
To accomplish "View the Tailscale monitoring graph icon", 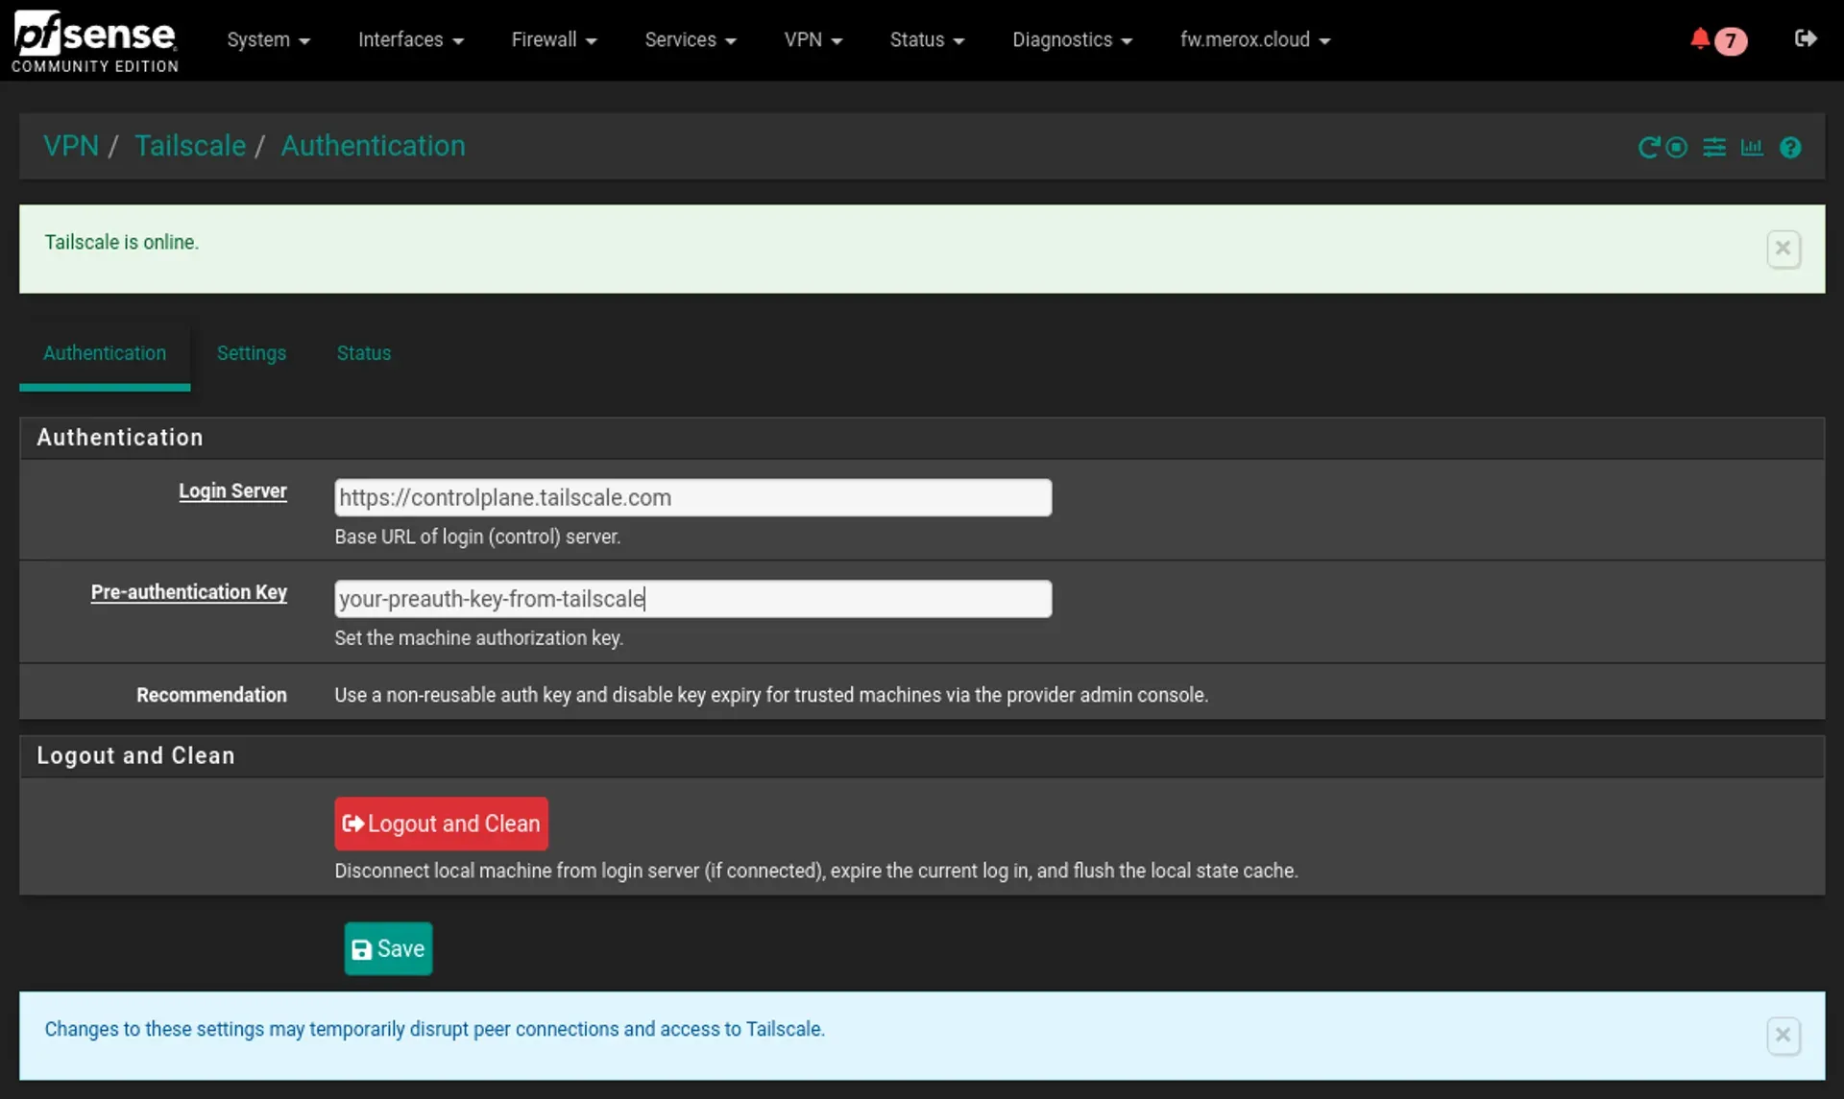I will click(1752, 147).
